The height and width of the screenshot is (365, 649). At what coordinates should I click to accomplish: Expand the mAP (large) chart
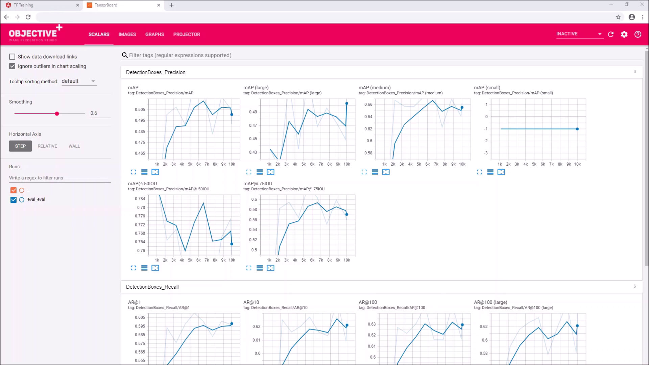[x=249, y=172]
